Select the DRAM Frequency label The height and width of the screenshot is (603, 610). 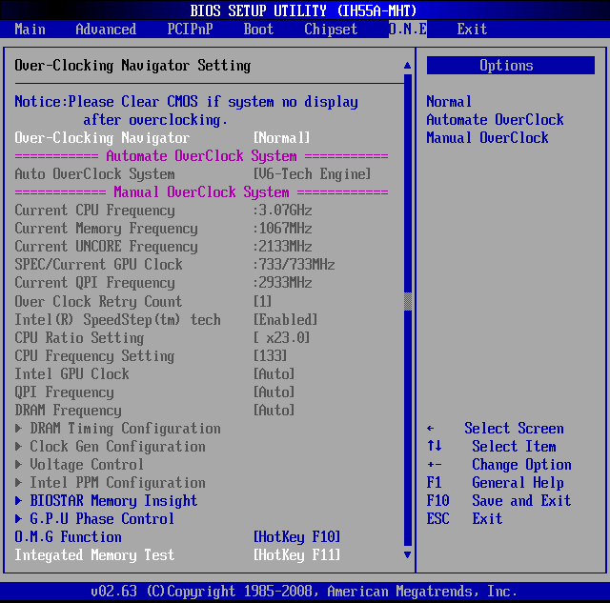pos(68,411)
